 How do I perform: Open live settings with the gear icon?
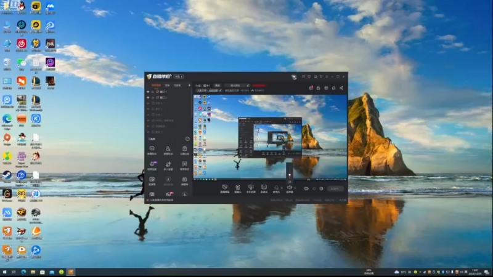click(321, 189)
